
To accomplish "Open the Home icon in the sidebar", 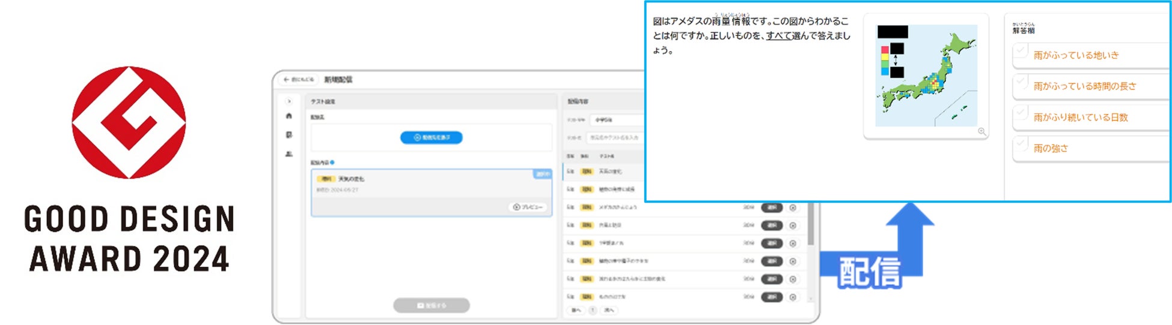I will tap(289, 116).
